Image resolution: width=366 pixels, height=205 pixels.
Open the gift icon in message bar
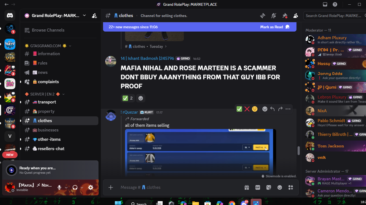click(247, 187)
